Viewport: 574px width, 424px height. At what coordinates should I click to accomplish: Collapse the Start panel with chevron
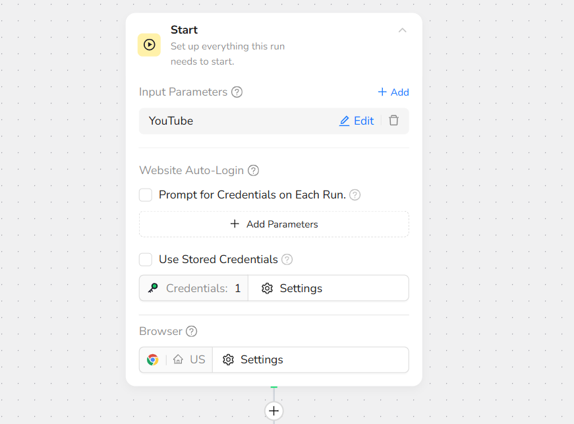402,30
